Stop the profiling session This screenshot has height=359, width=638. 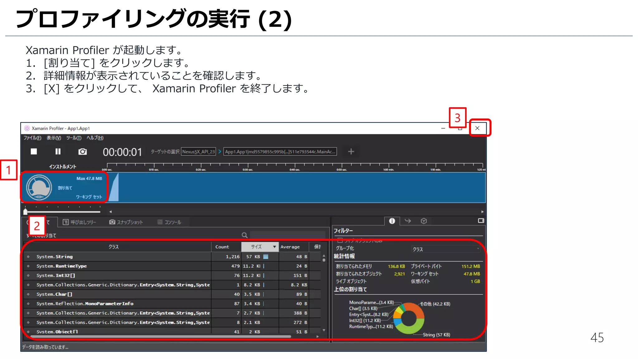[x=34, y=151]
